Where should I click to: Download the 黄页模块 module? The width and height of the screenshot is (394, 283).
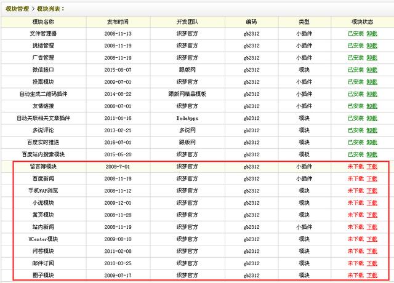[x=372, y=215]
